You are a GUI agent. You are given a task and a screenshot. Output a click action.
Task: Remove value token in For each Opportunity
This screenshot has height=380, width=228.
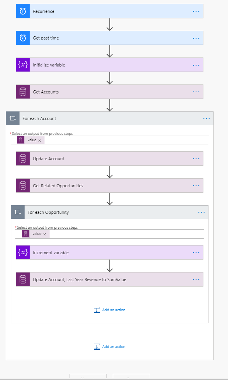coord(45,234)
